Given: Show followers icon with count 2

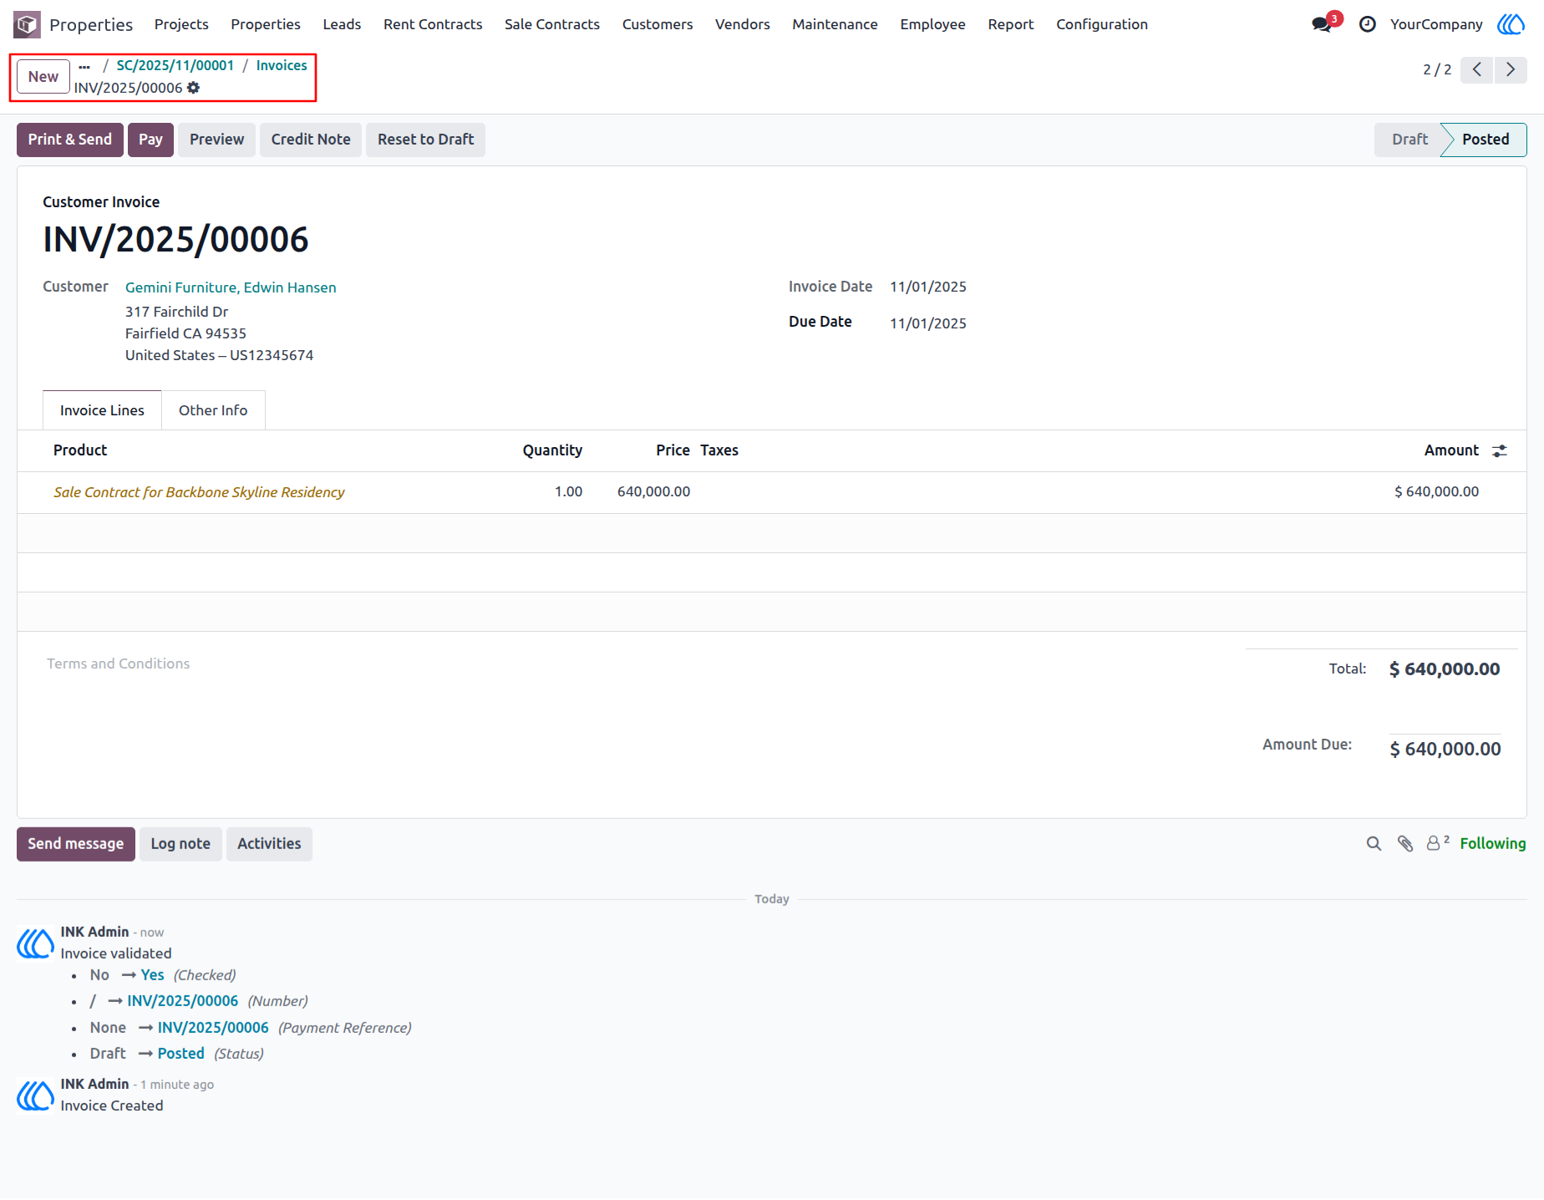Looking at the screenshot, I should (1437, 843).
